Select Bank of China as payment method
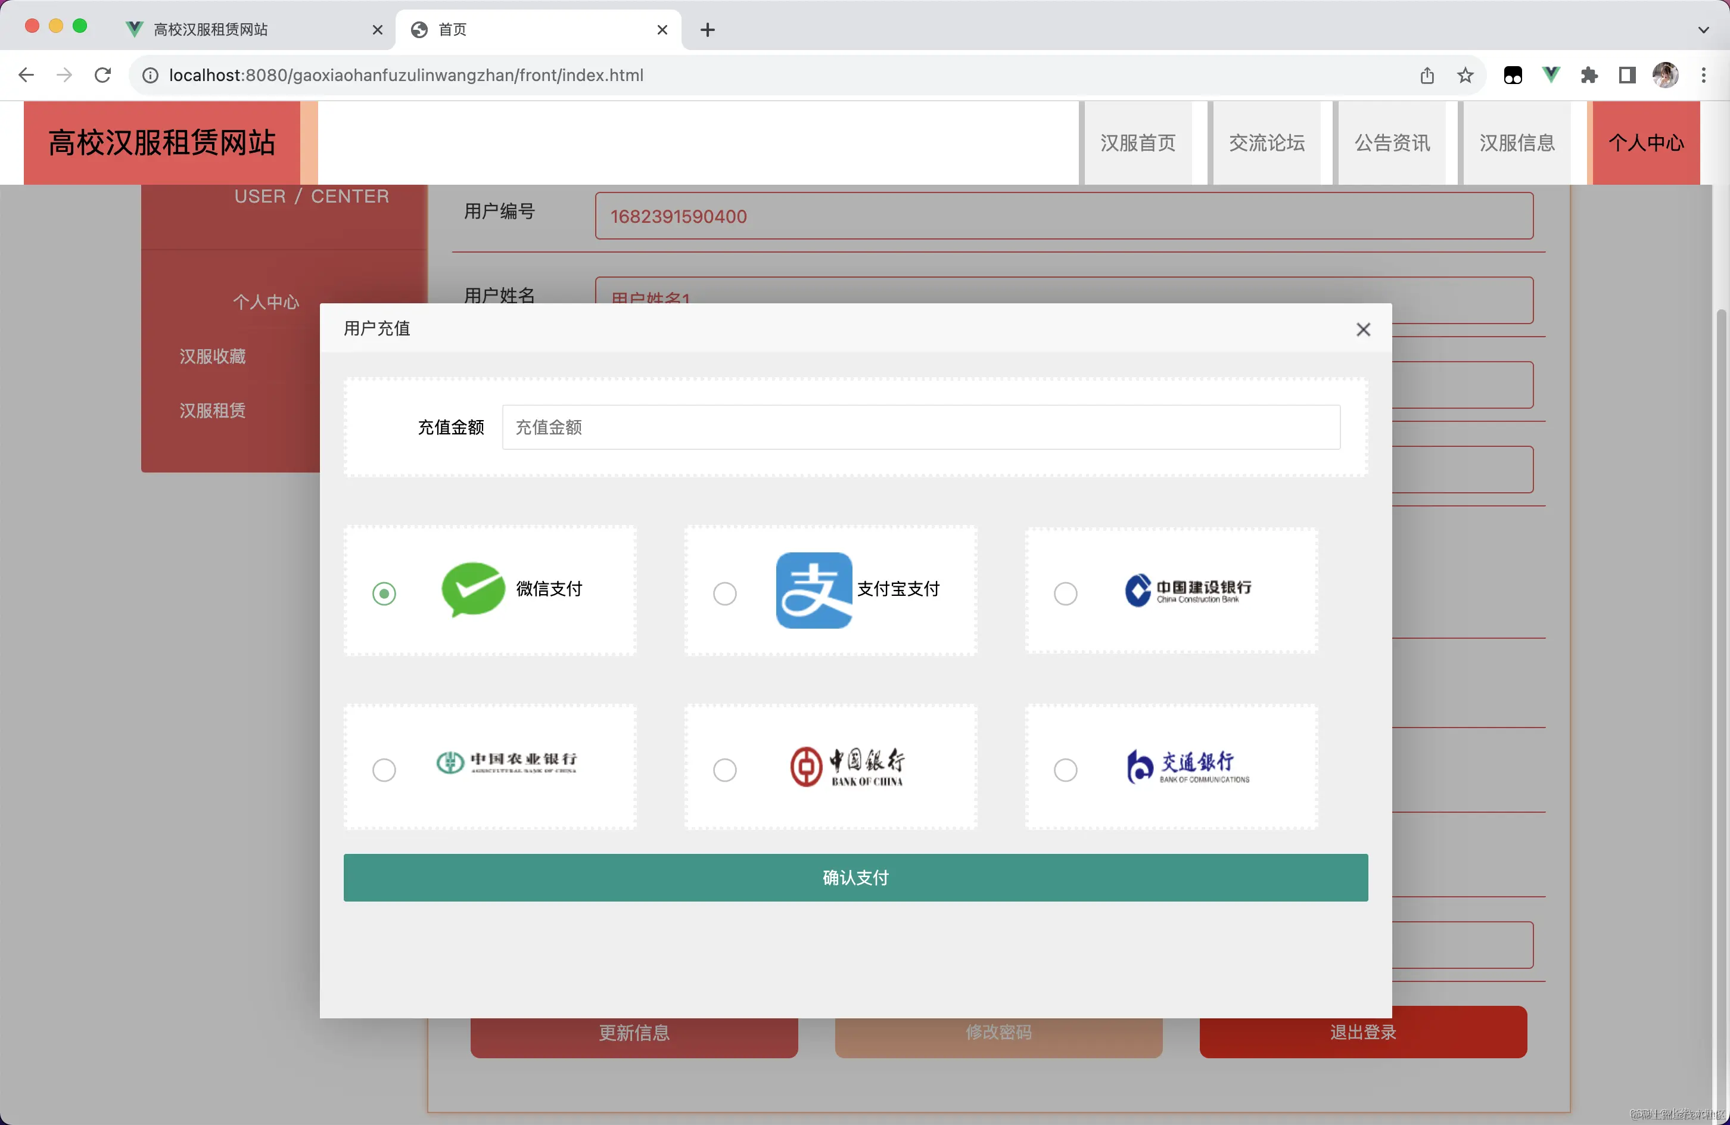 point(725,770)
